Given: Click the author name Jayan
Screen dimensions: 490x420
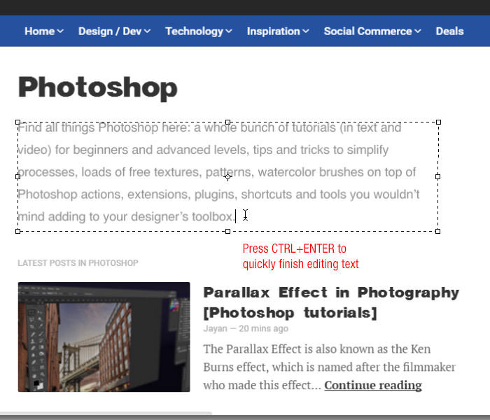Looking at the screenshot, I should 215,329.
